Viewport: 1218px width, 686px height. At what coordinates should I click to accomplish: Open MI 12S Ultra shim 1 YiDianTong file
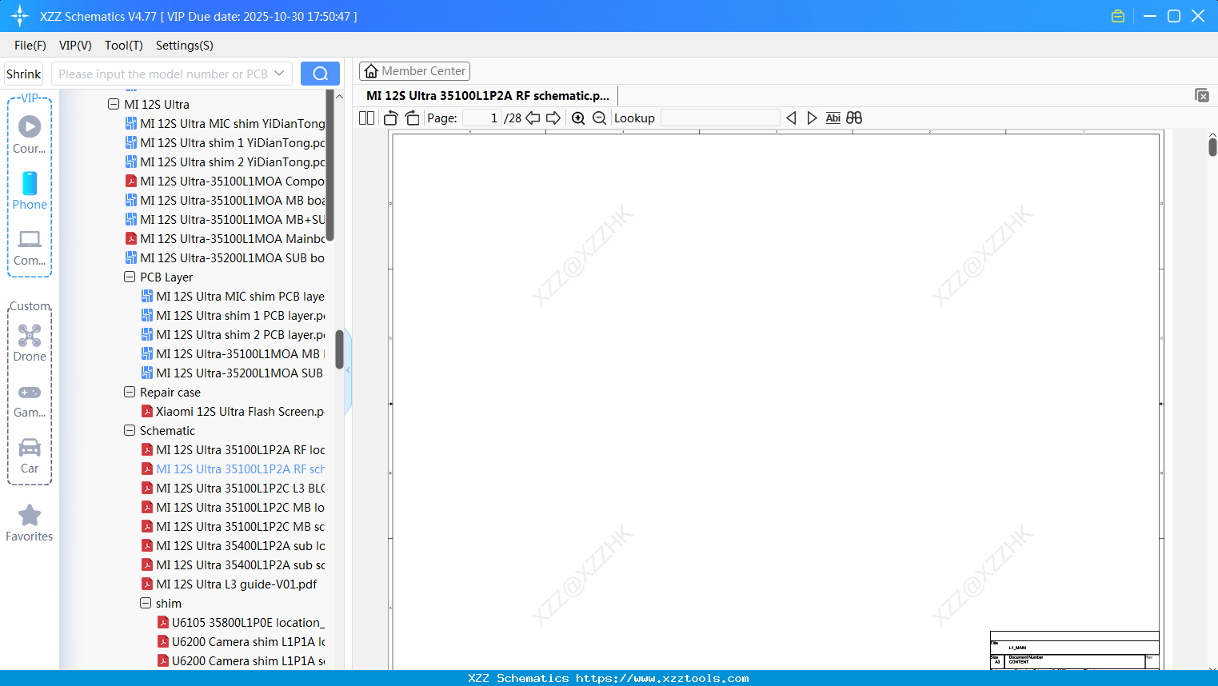[233, 143]
